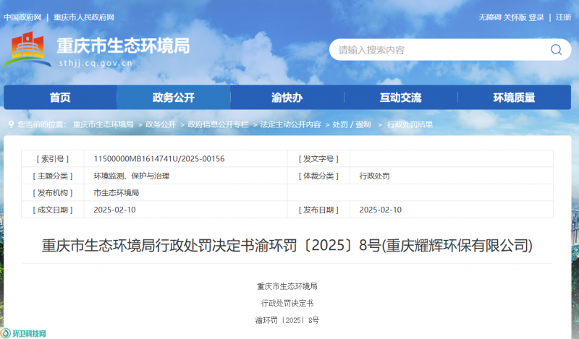Viewport: 579px width, 339px height.
Task: Open the 中国政府网 link
Action: [x=22, y=17]
